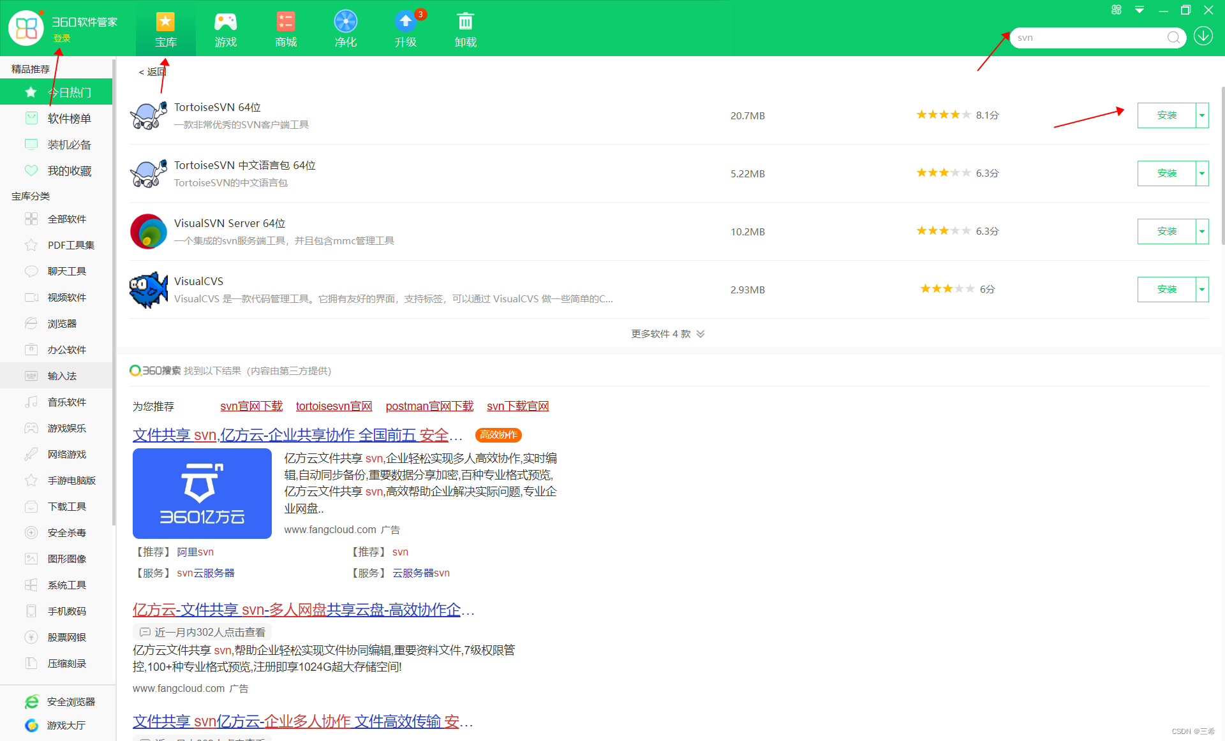Click the 网络游戏 sword icon
This screenshot has height=741, width=1225.
tap(31, 454)
